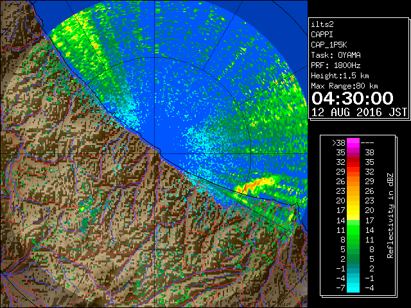Viewport: 411px width, 308px height.
Task: Click the '12 AUG 2016 JST' date
Action: 360,112
